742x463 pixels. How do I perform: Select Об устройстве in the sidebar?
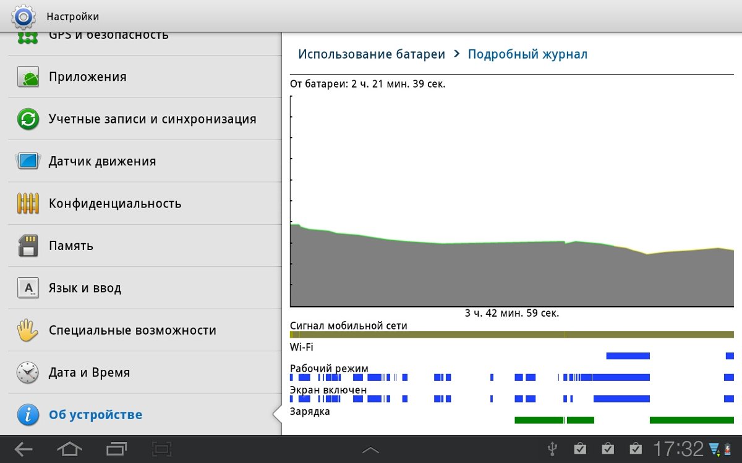click(95, 415)
